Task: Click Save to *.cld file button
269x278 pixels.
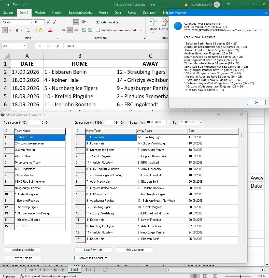Action: (x=23, y=258)
